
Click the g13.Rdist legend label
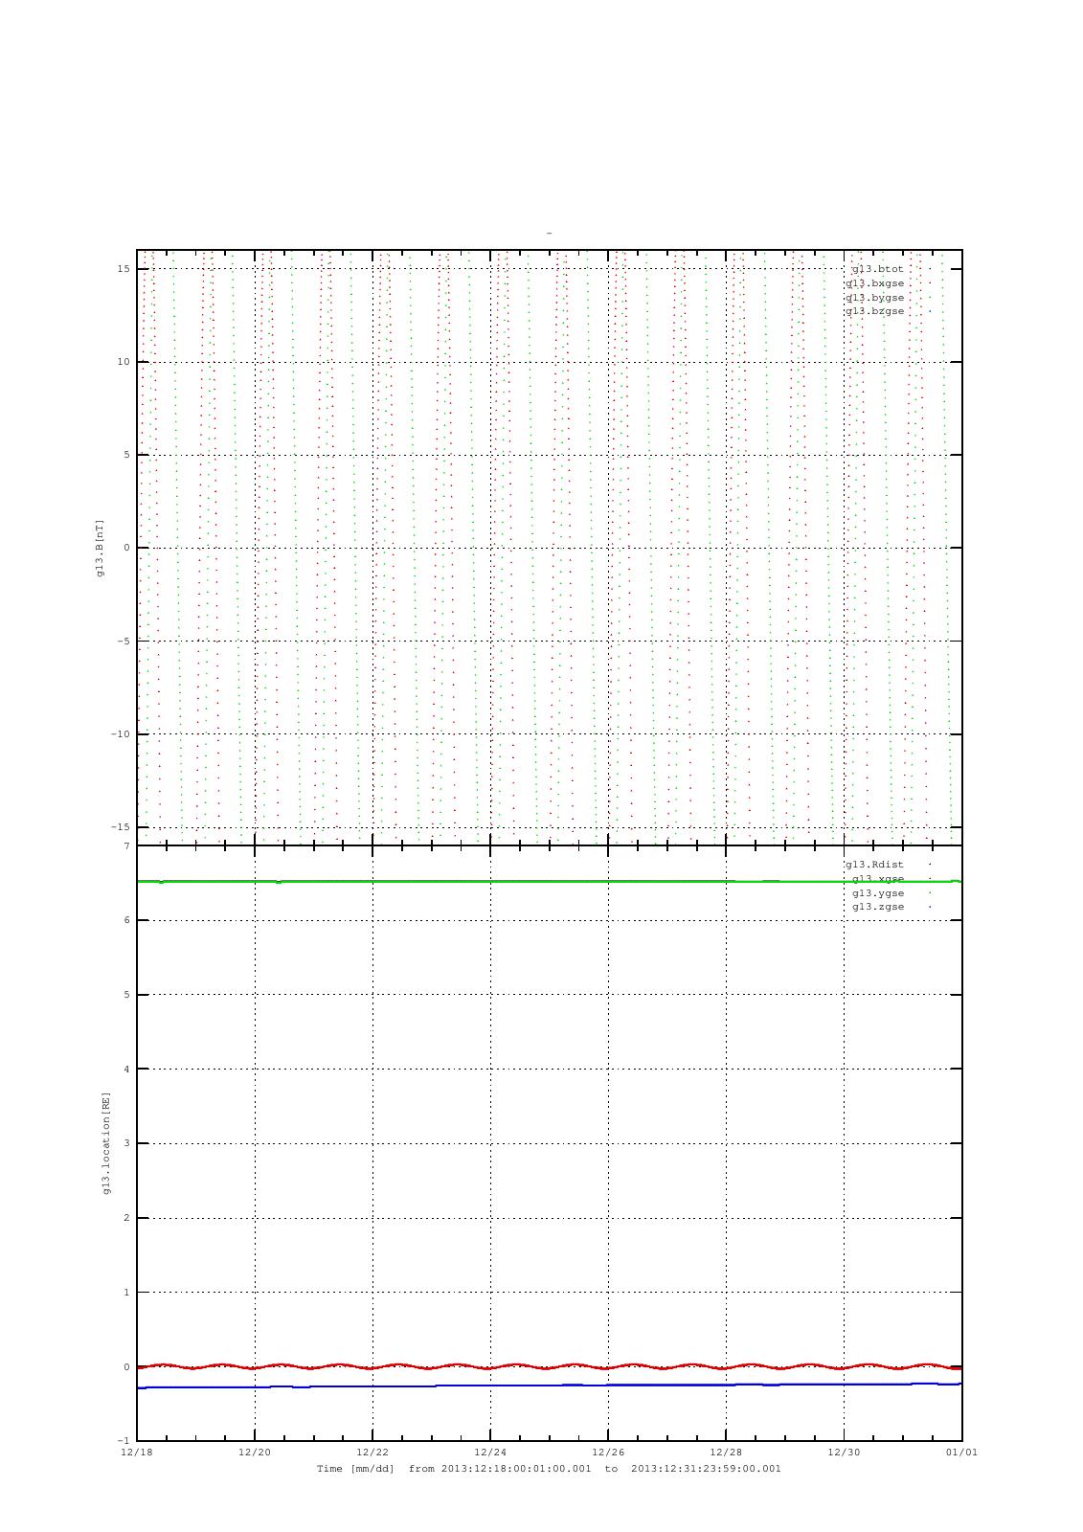coord(874,865)
